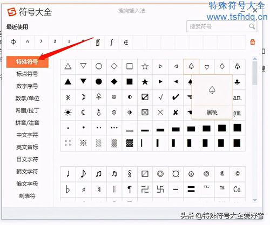The image size is (270, 225).
Task: Select the pilcrow ¶ paragraph symbol
Action: click(130, 189)
